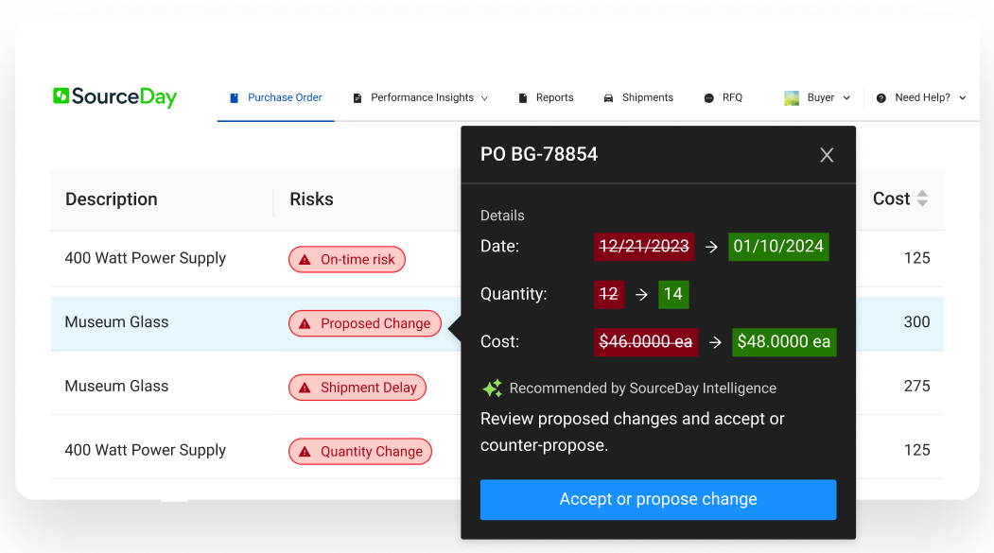The image size is (994, 553).
Task: Click the Proposed Change badge on Museum Glass
Action: click(365, 322)
